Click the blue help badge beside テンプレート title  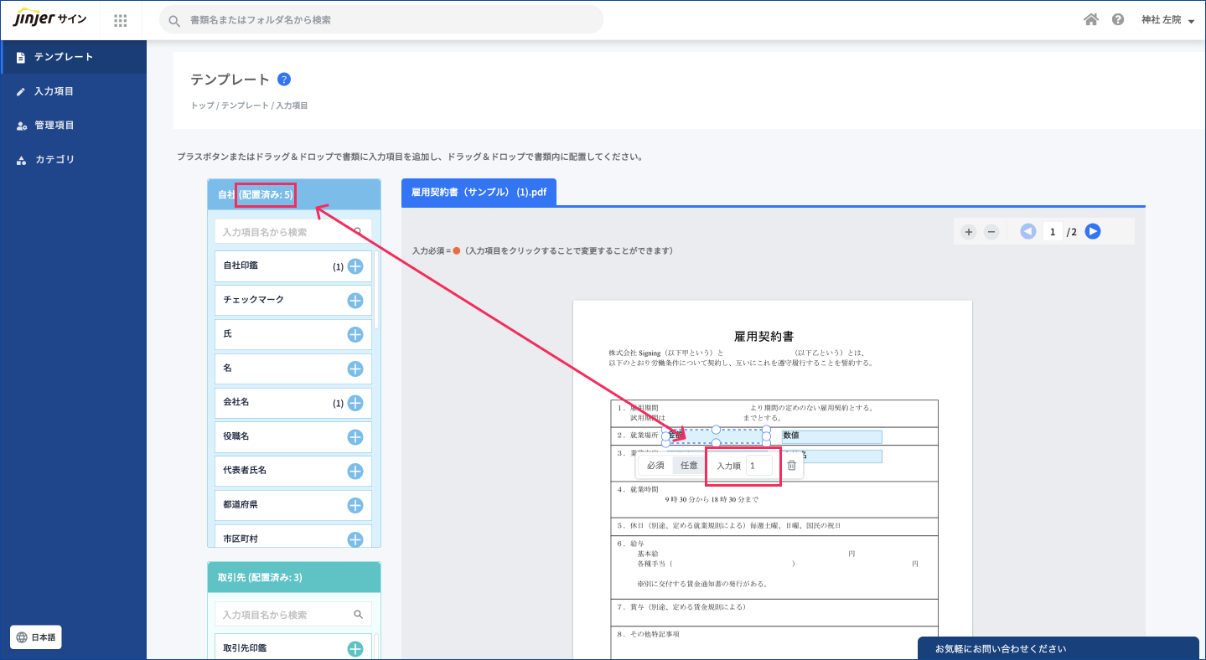(x=284, y=80)
